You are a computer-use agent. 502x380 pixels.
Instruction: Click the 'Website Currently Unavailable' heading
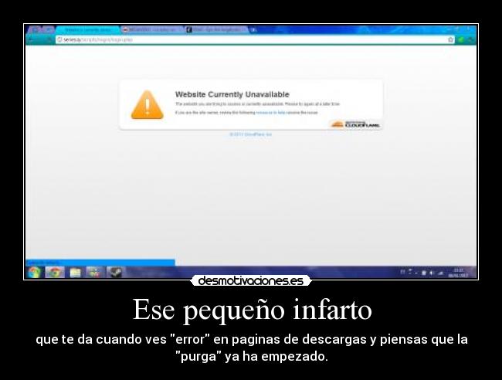point(232,94)
